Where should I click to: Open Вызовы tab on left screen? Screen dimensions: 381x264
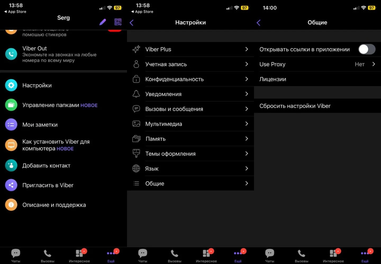tap(48, 256)
